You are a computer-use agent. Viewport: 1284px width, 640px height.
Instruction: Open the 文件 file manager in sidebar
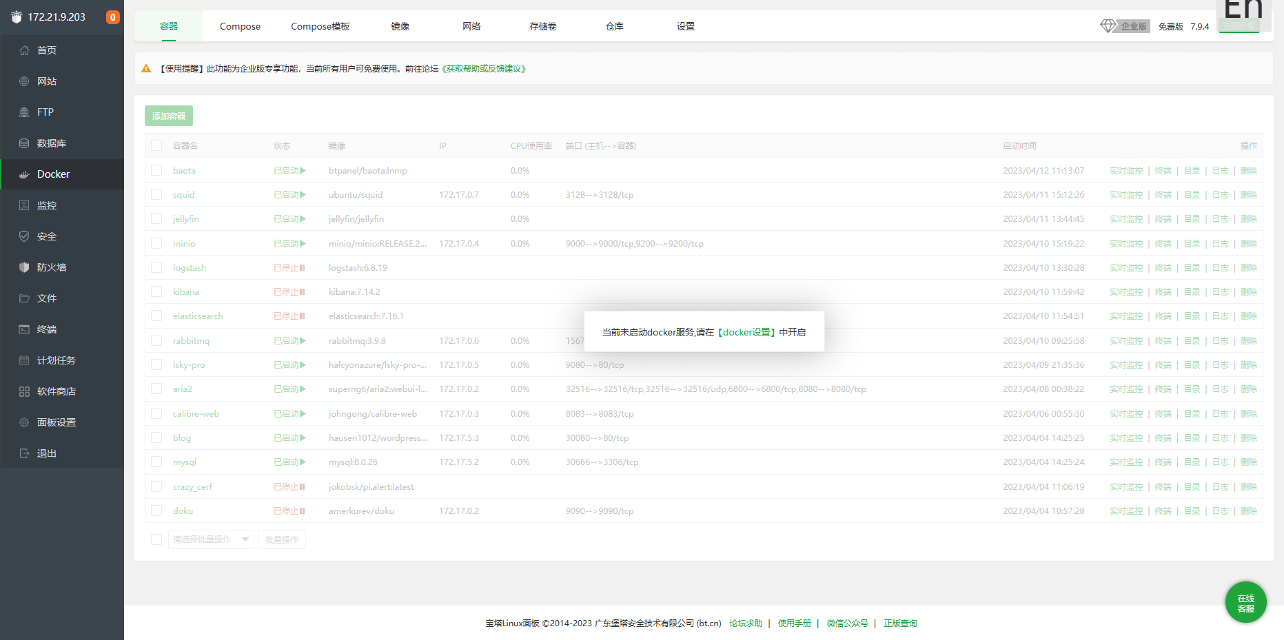pos(46,298)
